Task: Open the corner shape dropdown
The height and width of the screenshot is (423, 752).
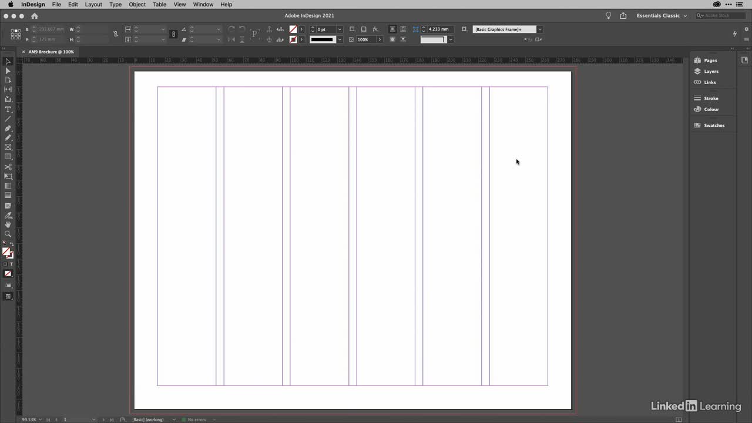Action: click(451, 39)
